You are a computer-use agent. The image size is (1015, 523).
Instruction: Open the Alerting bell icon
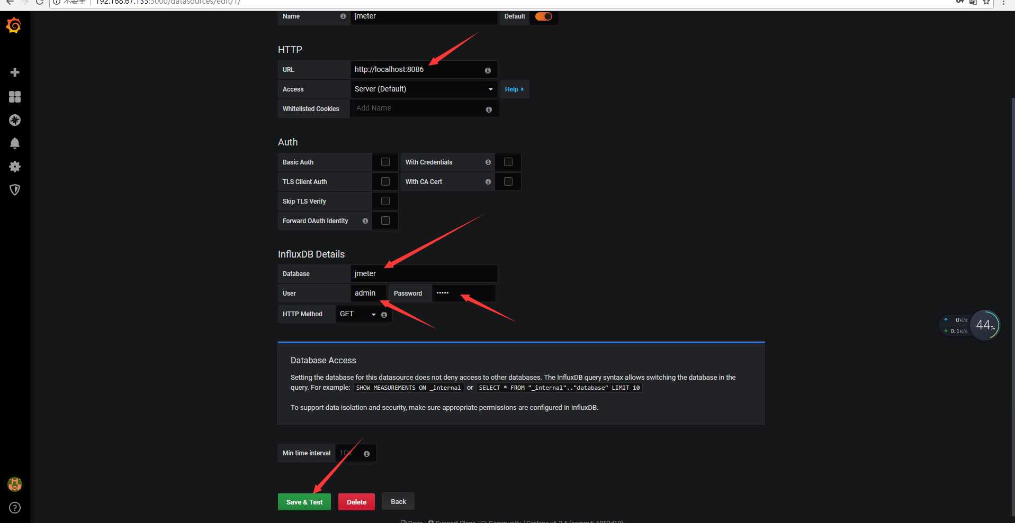click(15, 143)
